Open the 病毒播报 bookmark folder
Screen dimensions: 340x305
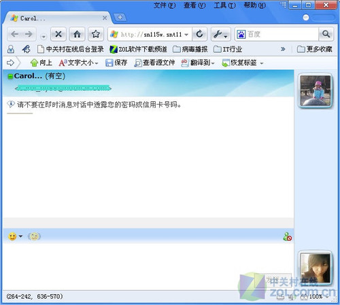[x=190, y=49]
